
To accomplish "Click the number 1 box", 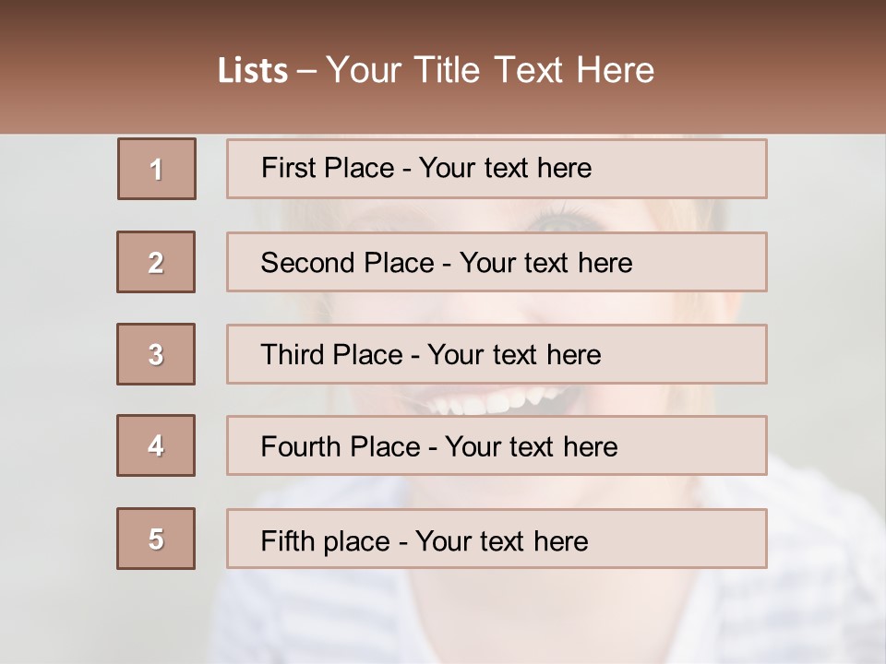I will coord(156,169).
